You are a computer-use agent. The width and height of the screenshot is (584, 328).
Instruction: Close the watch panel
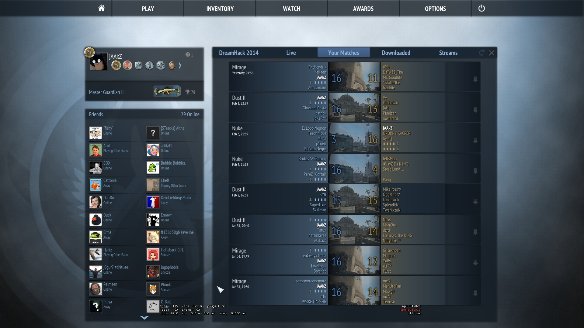tap(492, 53)
